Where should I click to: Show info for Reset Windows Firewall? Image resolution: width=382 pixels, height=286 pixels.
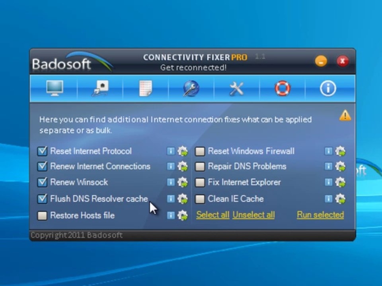(328, 151)
